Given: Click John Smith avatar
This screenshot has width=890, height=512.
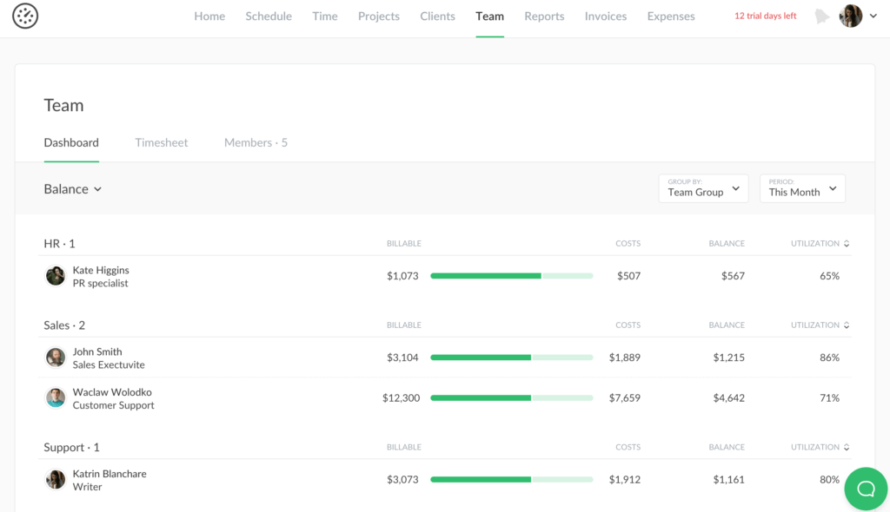Looking at the screenshot, I should pyautogui.click(x=55, y=358).
